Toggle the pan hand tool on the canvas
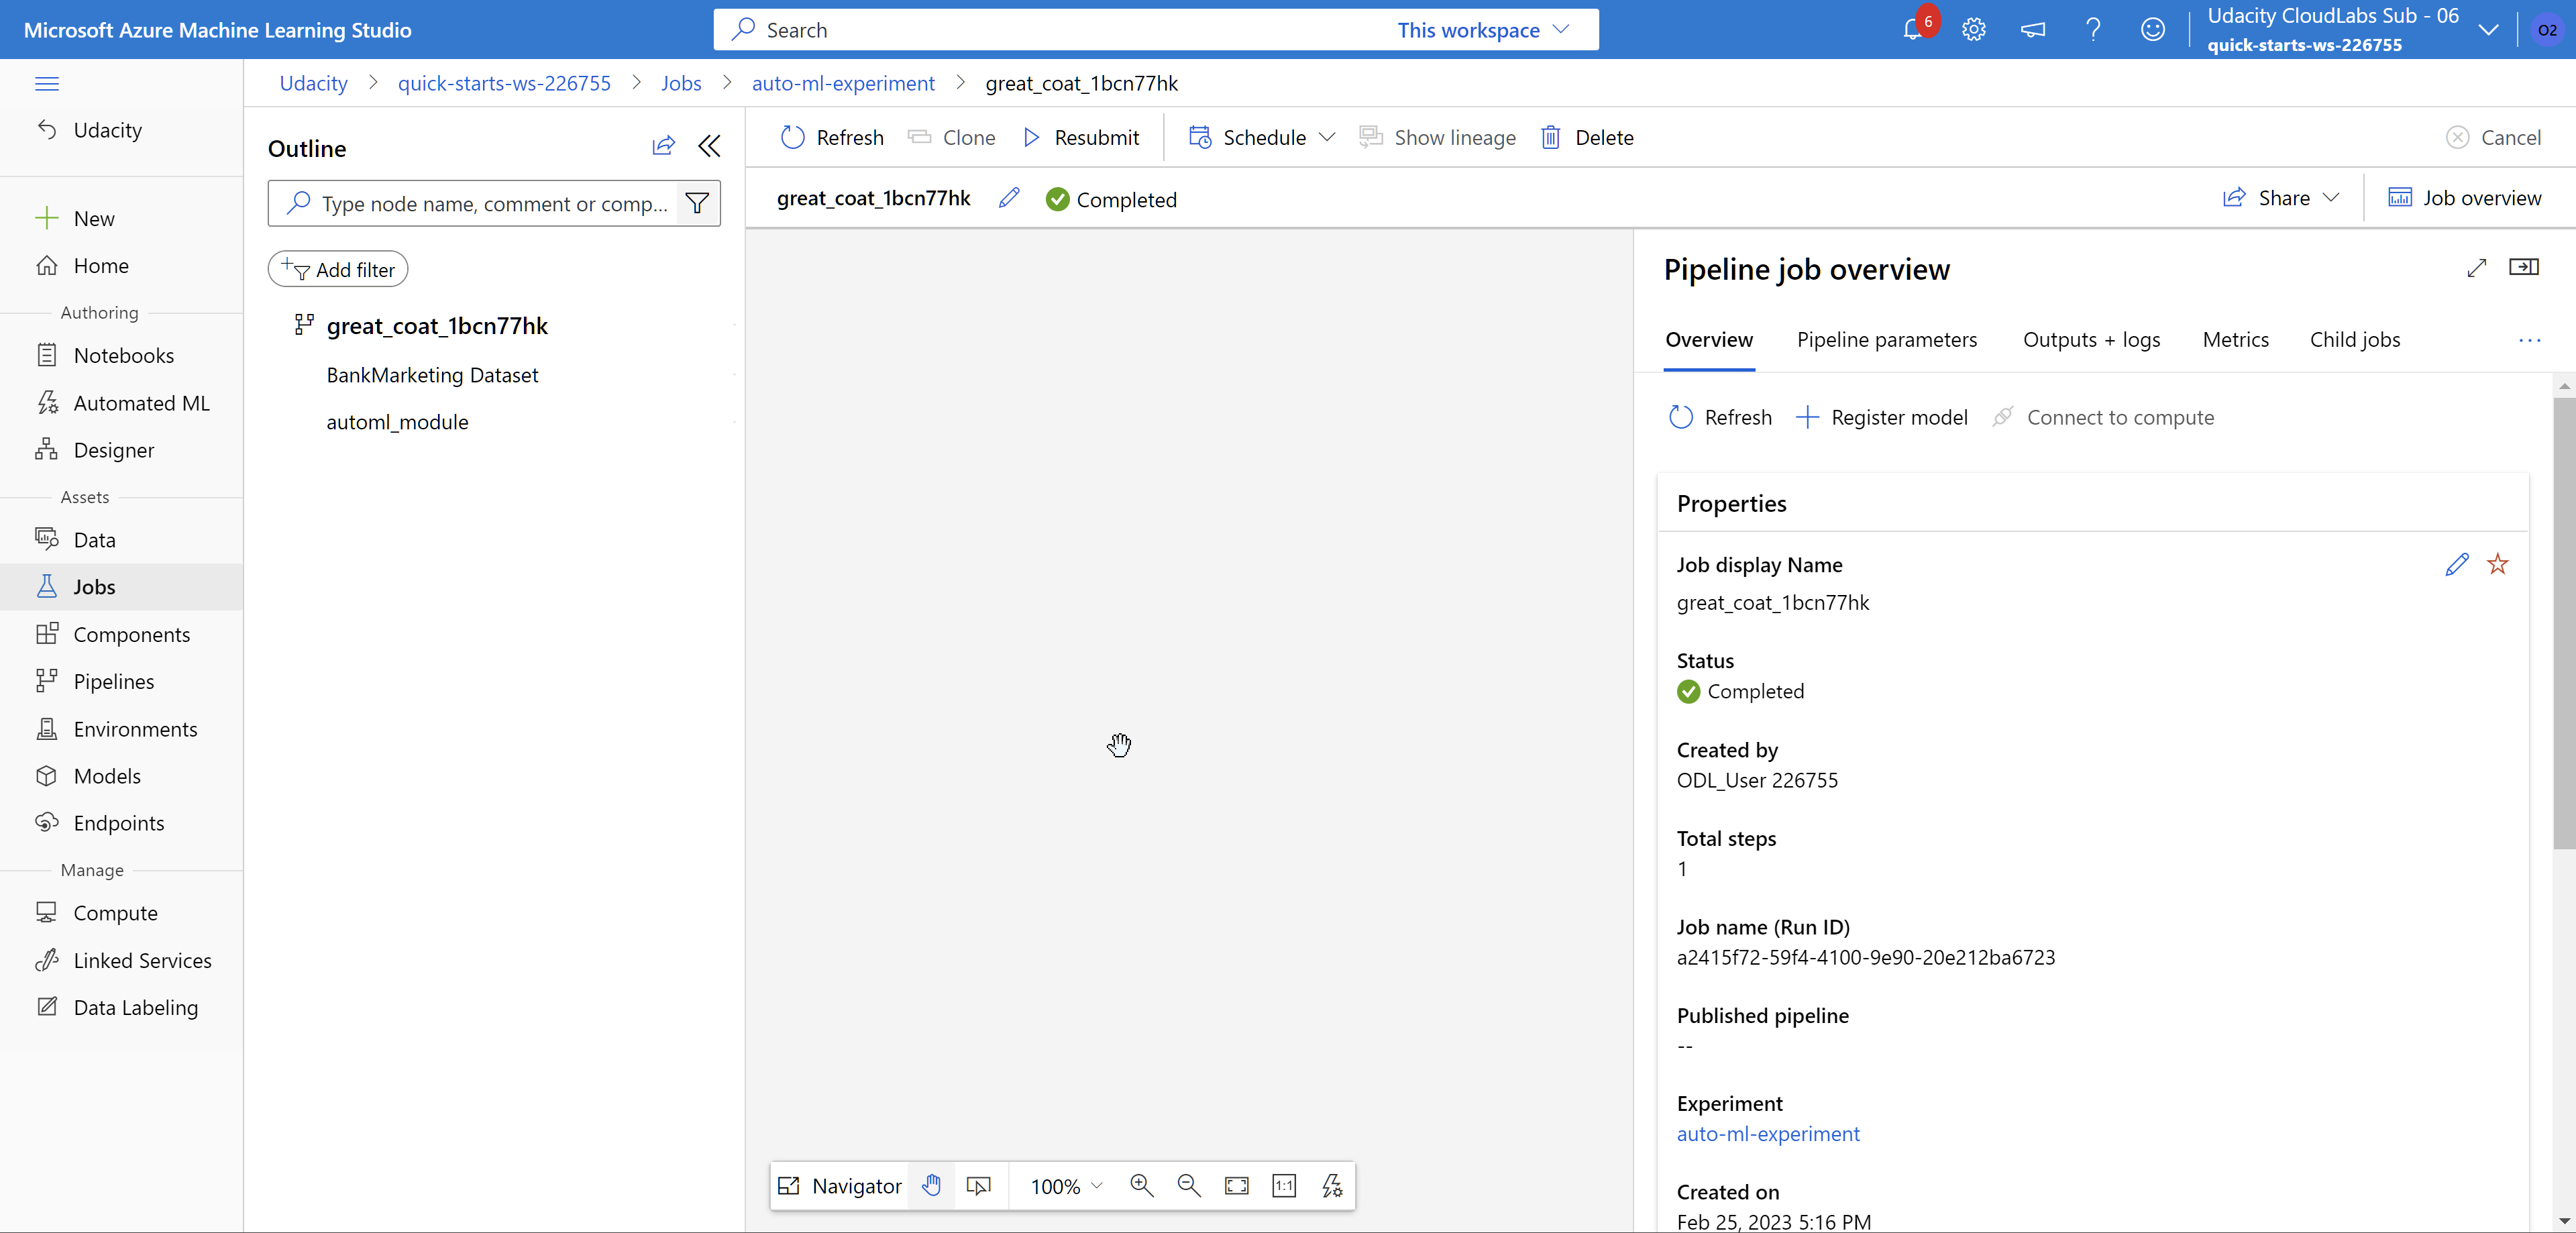Viewport: 2576px width, 1233px height. [x=931, y=1186]
